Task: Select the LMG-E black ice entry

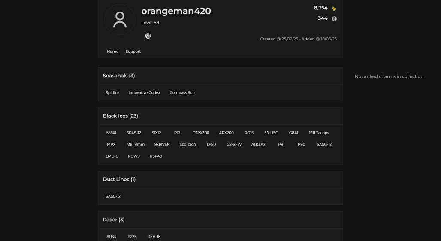Action: coord(112,156)
